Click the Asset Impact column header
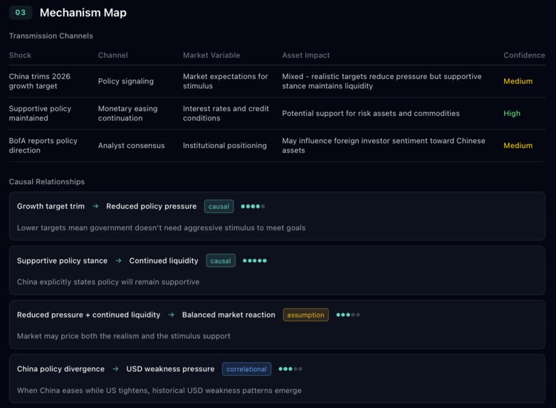 [305, 55]
